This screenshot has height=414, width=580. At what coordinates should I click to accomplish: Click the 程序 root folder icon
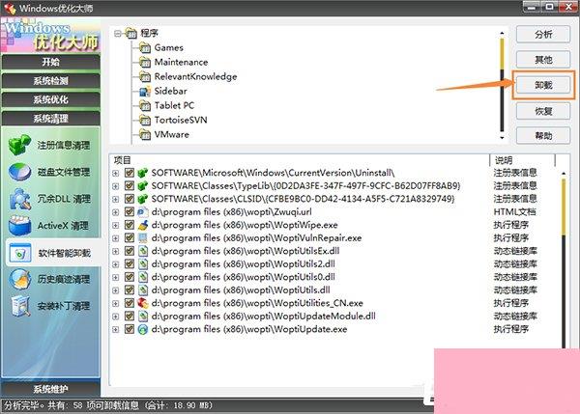pyautogui.click(x=130, y=33)
